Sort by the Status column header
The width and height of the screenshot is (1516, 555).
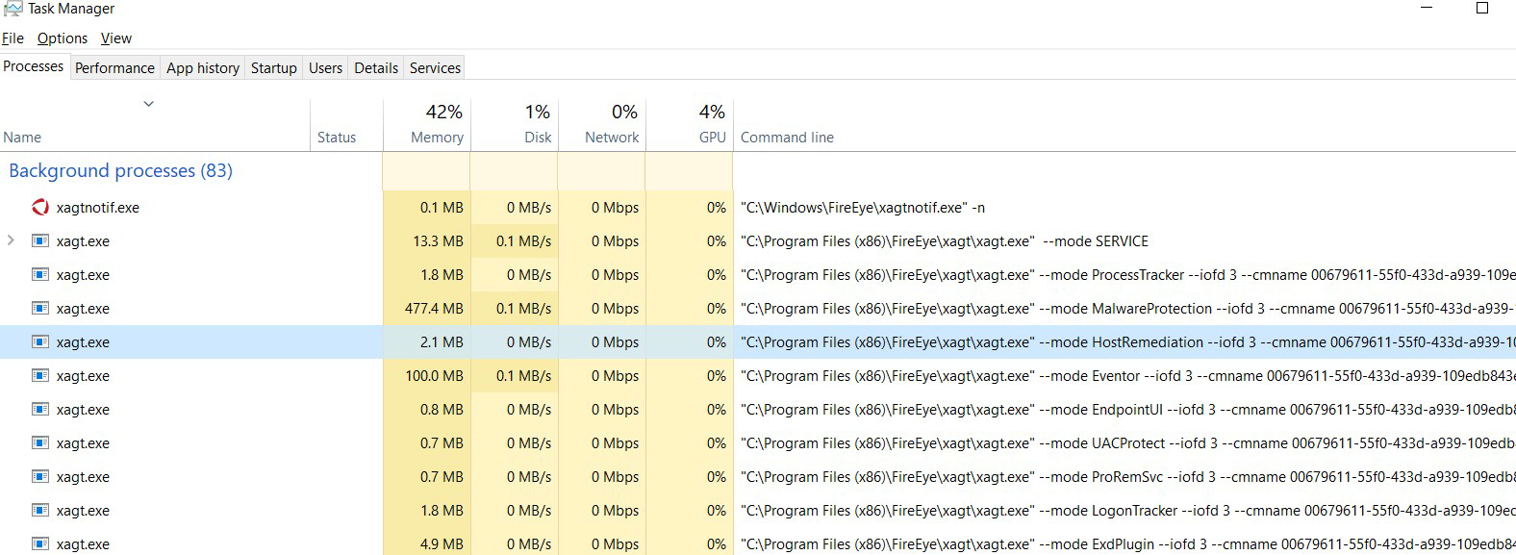point(337,138)
